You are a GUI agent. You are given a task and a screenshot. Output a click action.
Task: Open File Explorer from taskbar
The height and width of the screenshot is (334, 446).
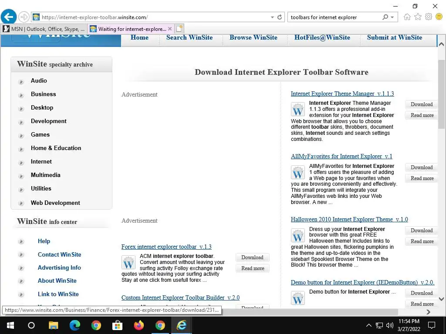pos(53,325)
